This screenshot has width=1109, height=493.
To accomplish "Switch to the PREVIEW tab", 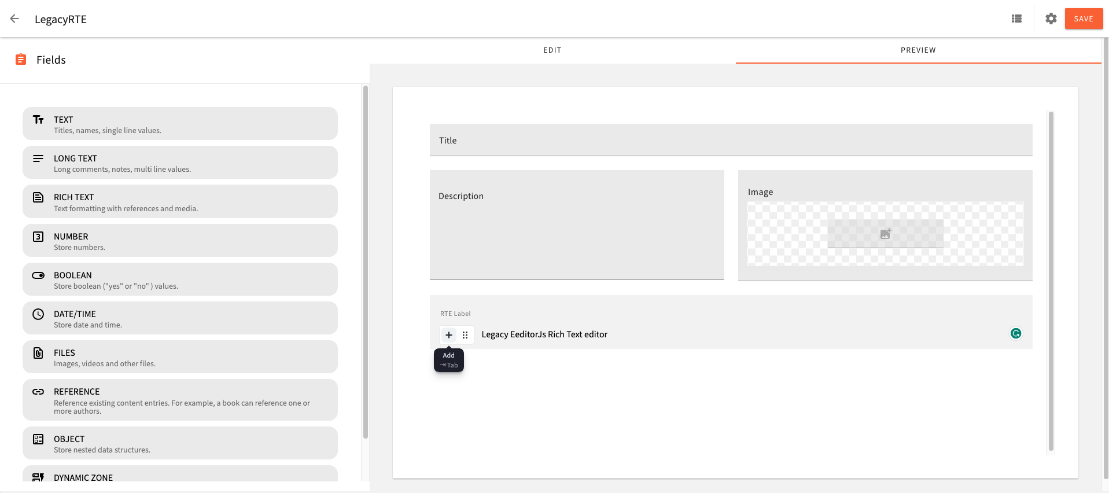I will point(918,50).
